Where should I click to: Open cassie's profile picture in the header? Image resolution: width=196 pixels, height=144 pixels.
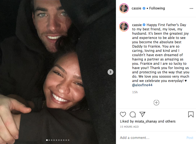click(124, 8)
